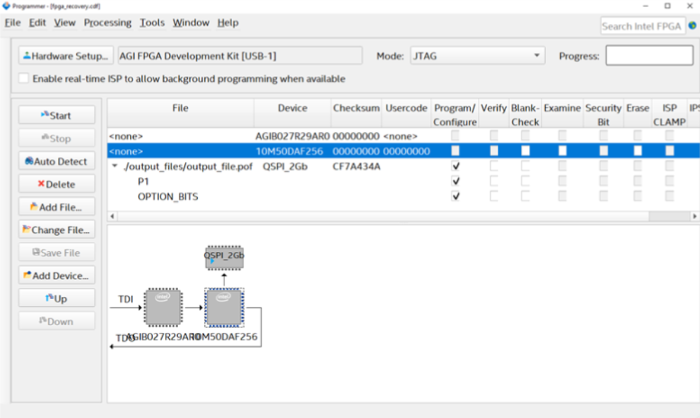Click the Add Device button

click(57, 275)
